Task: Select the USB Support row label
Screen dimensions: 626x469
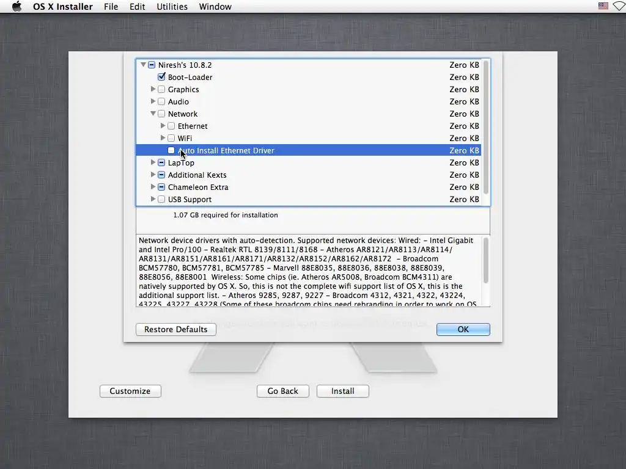Action: tap(190, 200)
